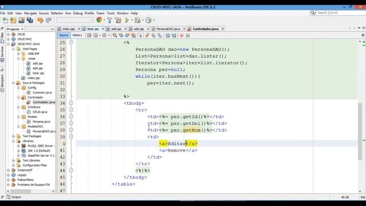Click the Projects panel horizontal scrollbar thumb
Image resolution: width=366 pixels, height=206 pixels.
click(x=21, y=191)
